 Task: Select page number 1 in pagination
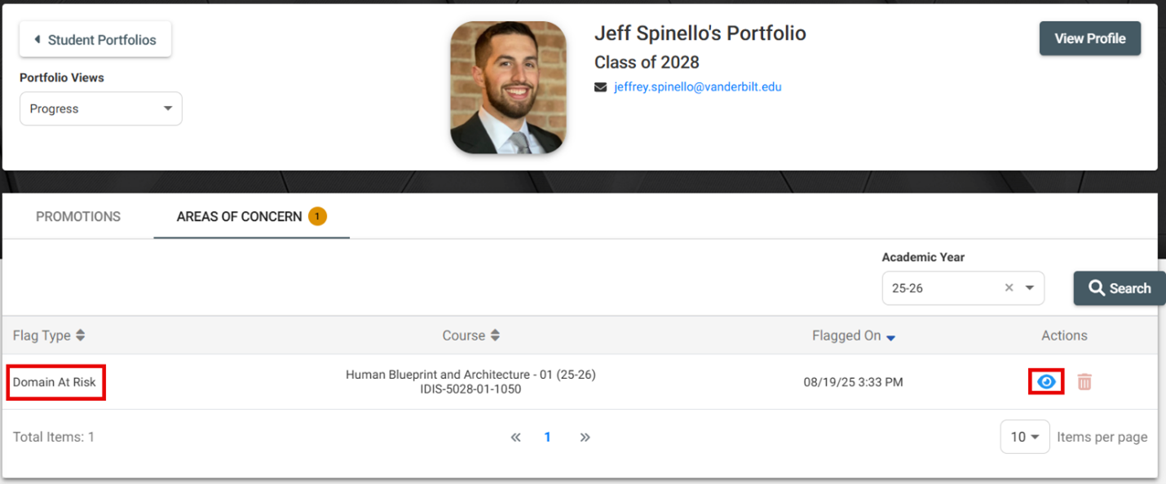(x=548, y=438)
